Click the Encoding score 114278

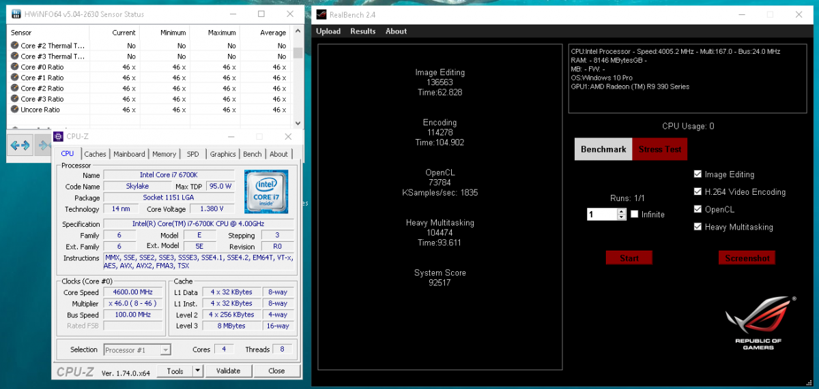pyautogui.click(x=440, y=132)
